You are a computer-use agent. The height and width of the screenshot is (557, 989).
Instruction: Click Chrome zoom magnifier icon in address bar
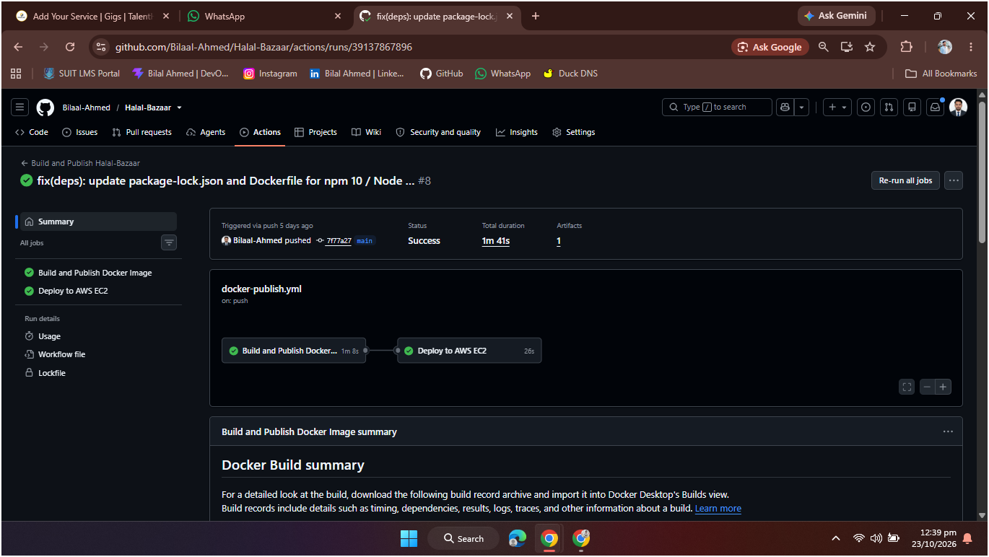(824, 47)
